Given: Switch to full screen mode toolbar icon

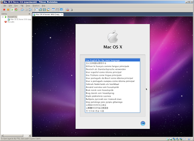Looking at the screenshot, I should pos(44,9).
